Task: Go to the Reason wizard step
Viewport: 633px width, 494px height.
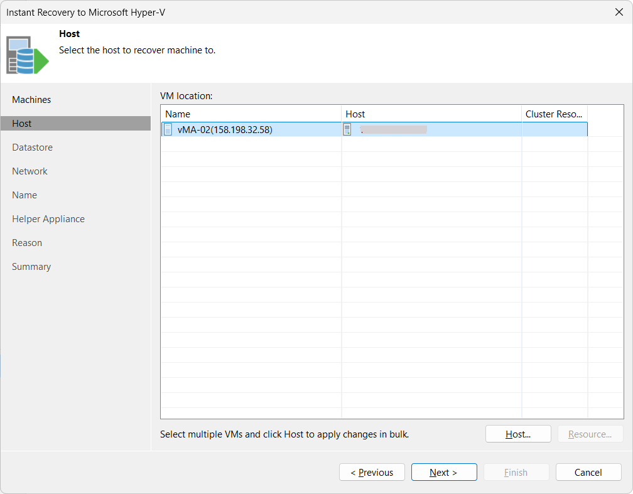Action: click(26, 242)
